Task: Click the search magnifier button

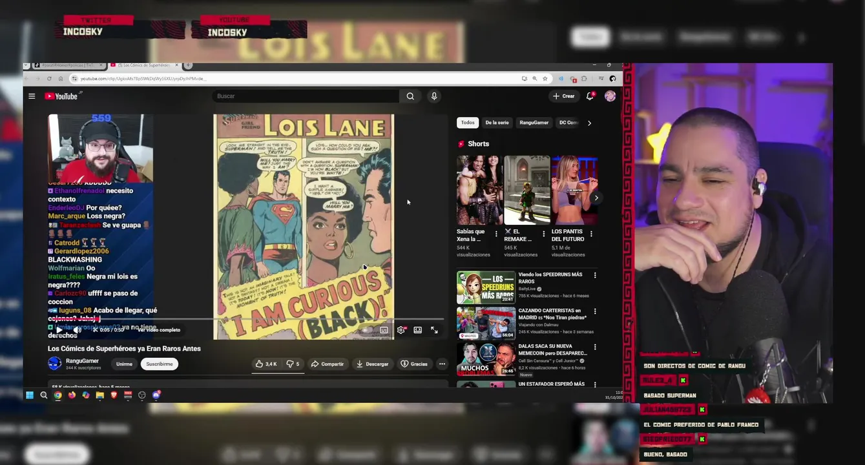Action: pos(410,96)
